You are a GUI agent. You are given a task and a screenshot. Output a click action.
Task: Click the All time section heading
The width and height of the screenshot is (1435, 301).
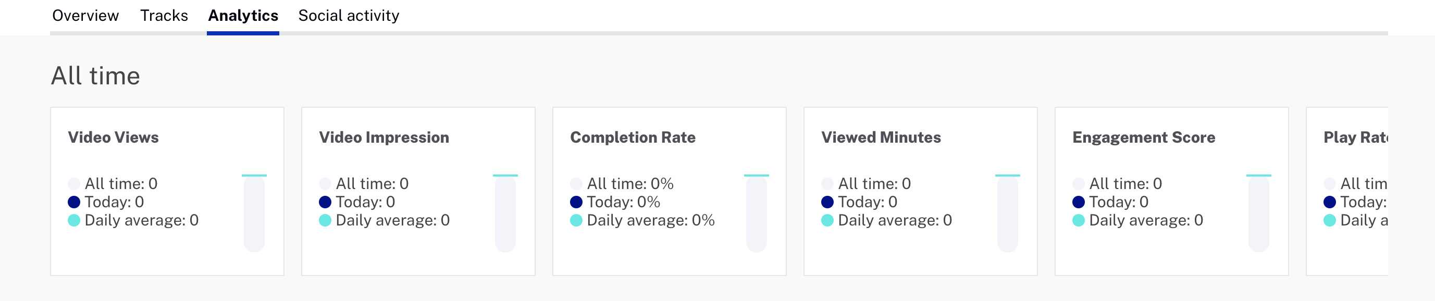pyautogui.click(x=96, y=76)
